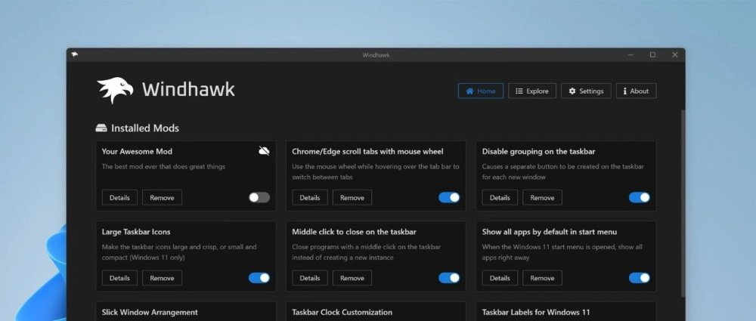Open Details for Your Awesome Mod
Viewport: 756px width, 321px height.
click(119, 198)
